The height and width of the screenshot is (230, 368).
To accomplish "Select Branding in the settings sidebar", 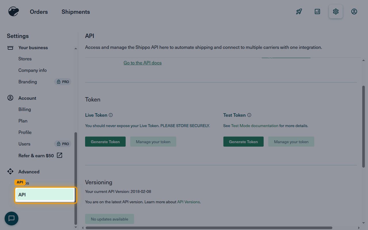I will point(28,82).
